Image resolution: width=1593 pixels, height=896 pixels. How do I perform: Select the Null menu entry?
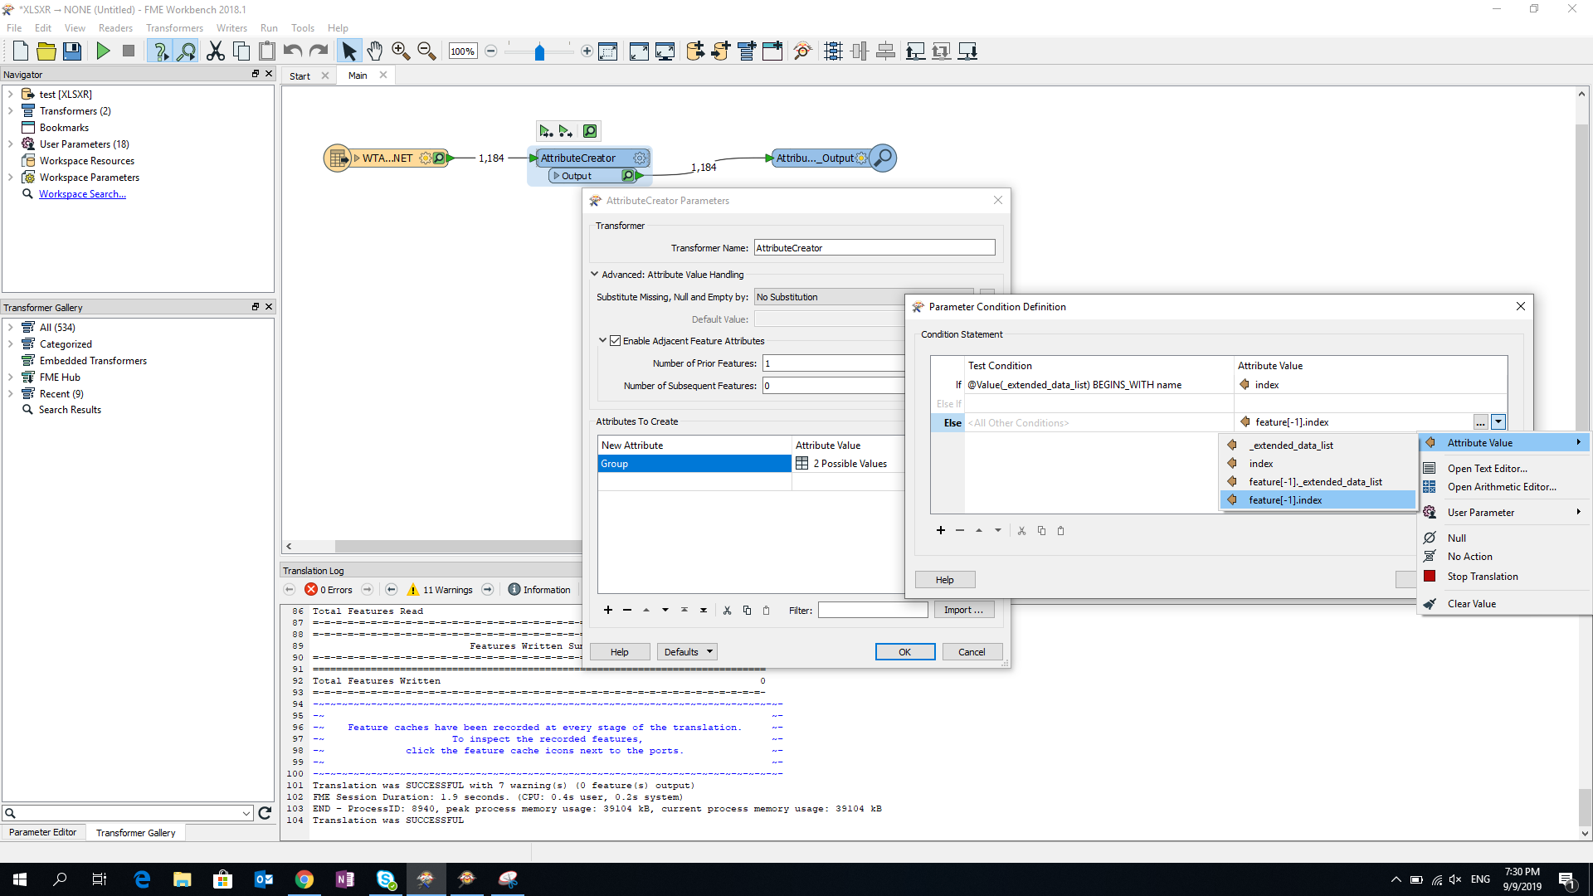1457,538
